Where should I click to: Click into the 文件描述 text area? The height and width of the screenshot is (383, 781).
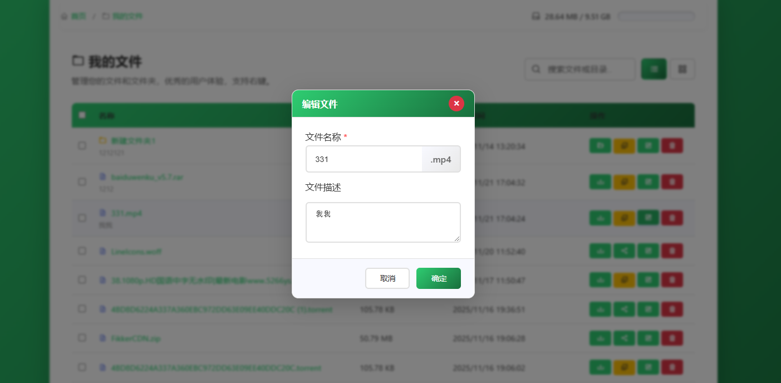pyautogui.click(x=383, y=222)
